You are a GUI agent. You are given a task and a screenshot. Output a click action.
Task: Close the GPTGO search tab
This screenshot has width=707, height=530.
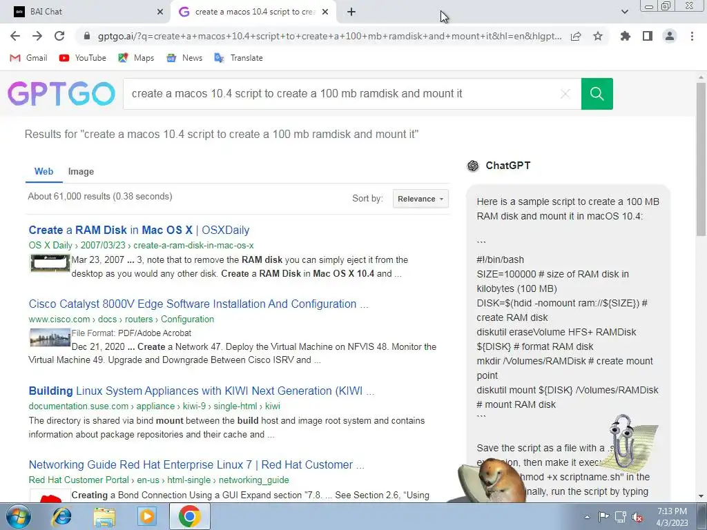[325, 12]
